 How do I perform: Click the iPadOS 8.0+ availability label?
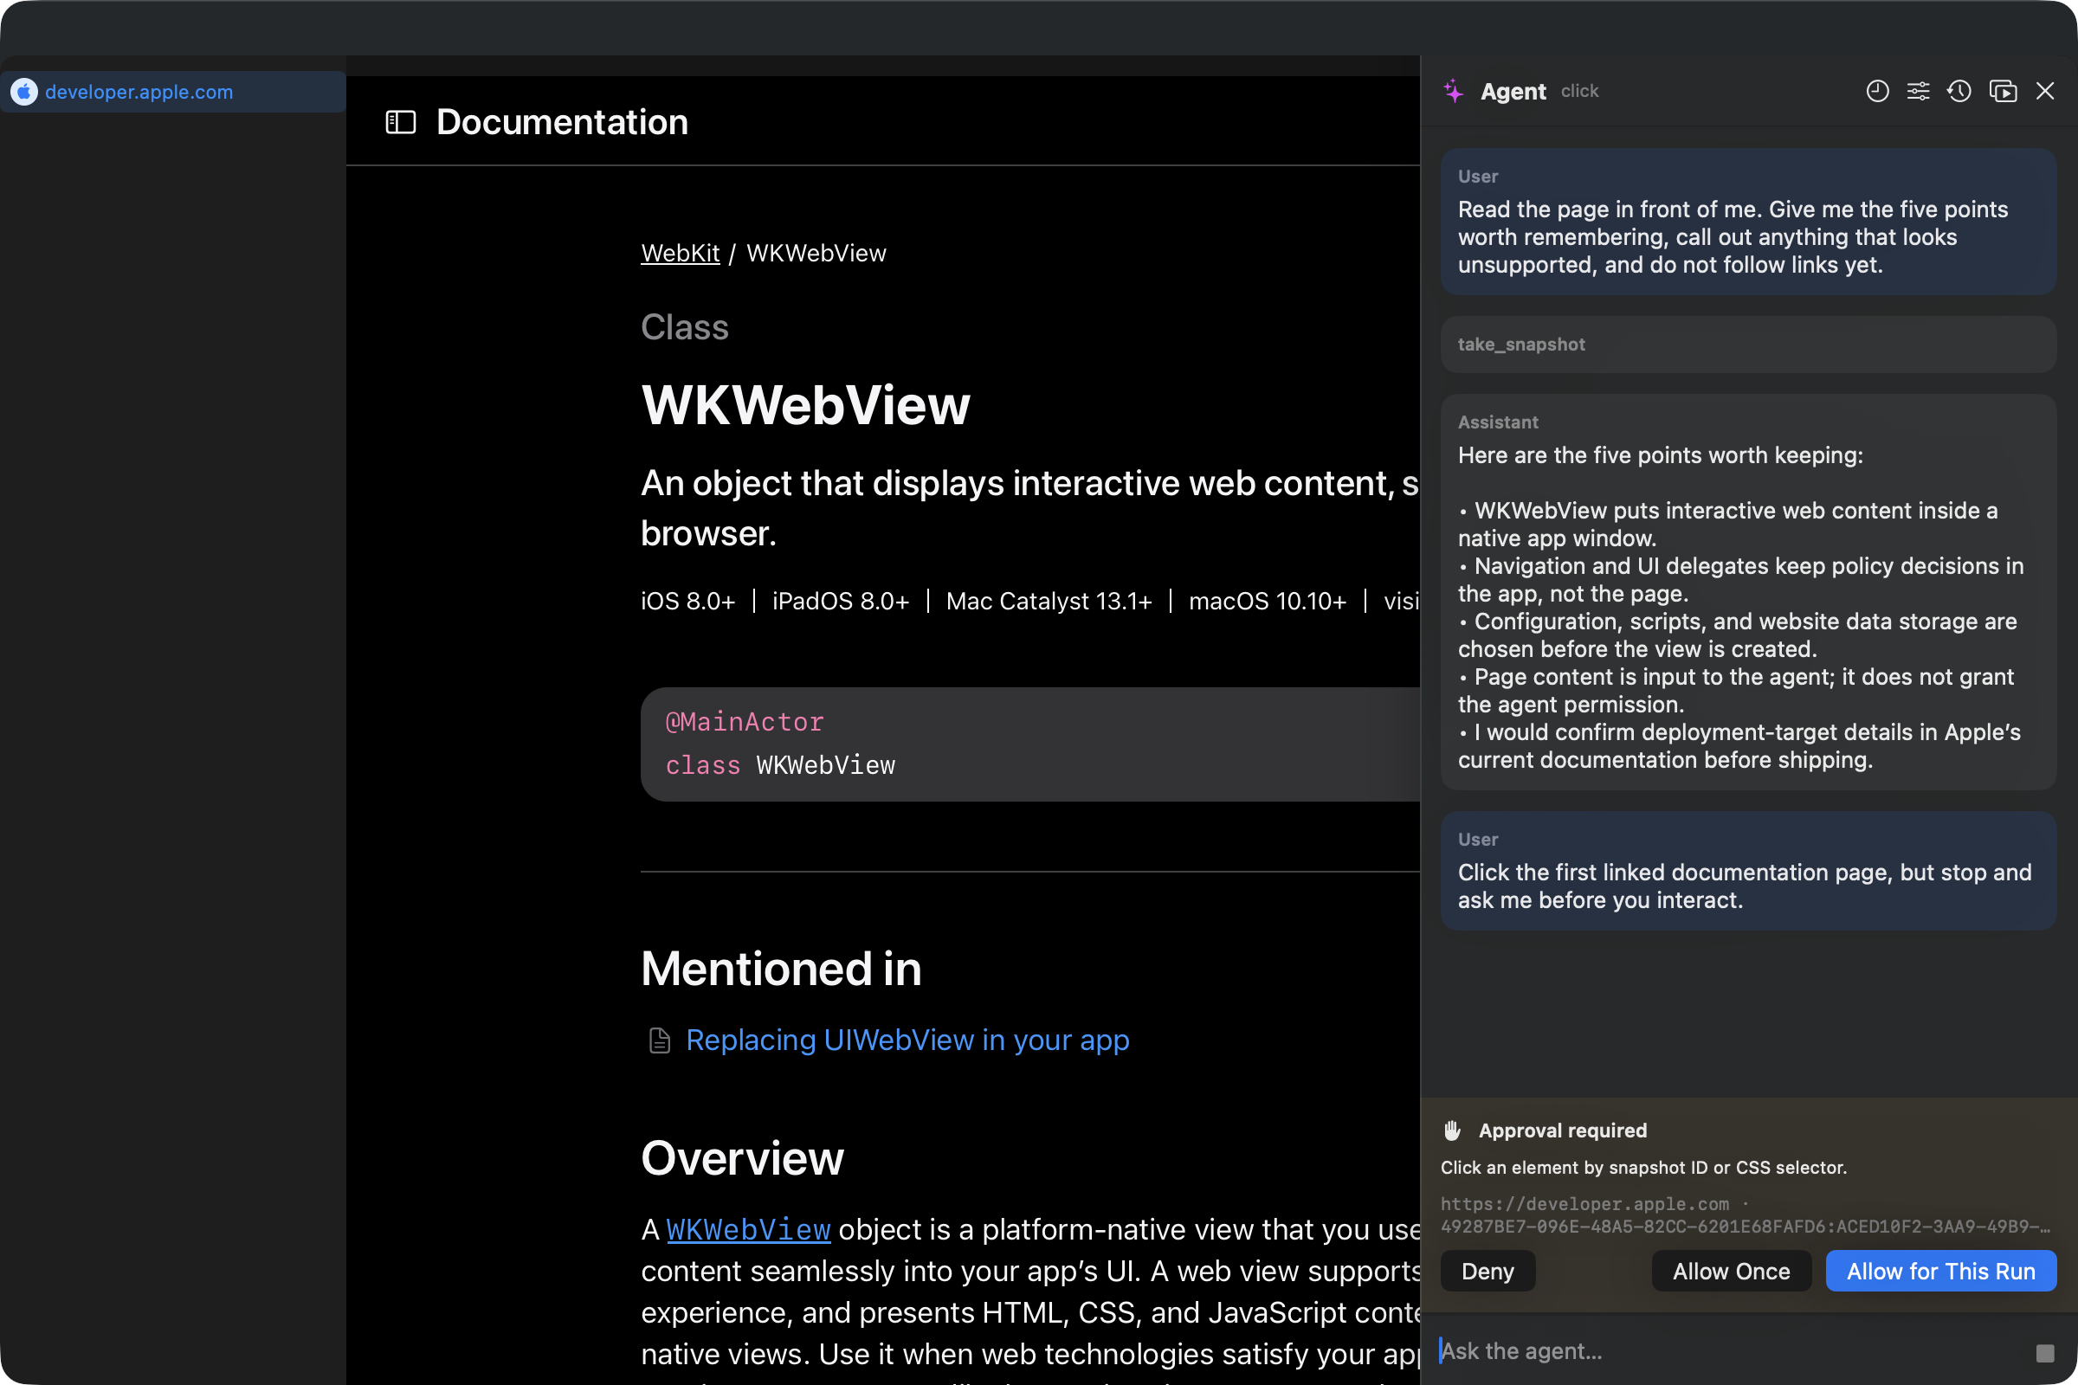pyautogui.click(x=841, y=602)
